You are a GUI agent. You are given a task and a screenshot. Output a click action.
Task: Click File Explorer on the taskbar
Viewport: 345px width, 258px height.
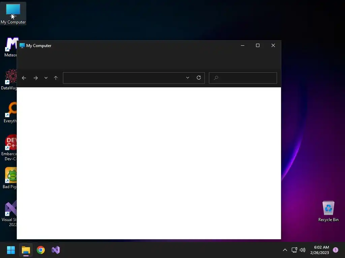point(26,250)
